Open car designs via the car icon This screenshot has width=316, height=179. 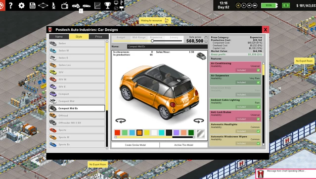tap(87, 5)
